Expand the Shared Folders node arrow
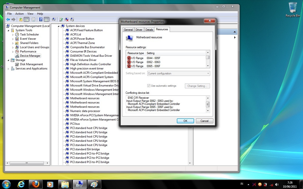This screenshot has width=303, height=189. [x=13, y=43]
